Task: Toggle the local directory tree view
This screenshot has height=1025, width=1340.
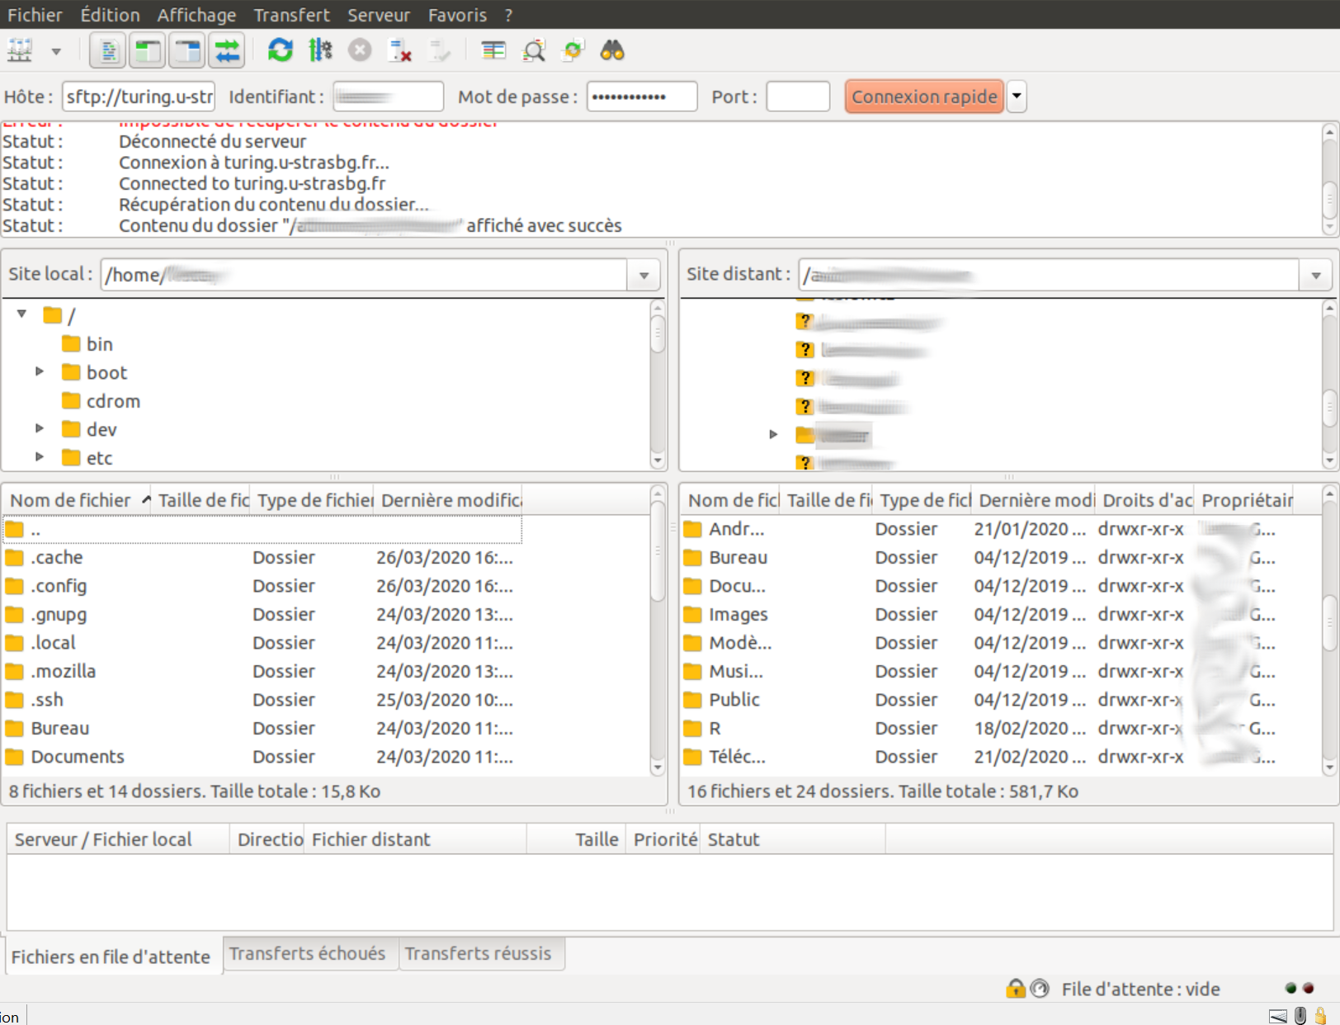Action: 148,51
